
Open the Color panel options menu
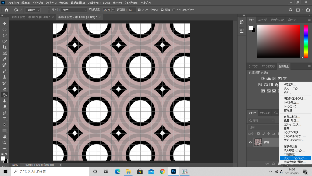(309, 20)
